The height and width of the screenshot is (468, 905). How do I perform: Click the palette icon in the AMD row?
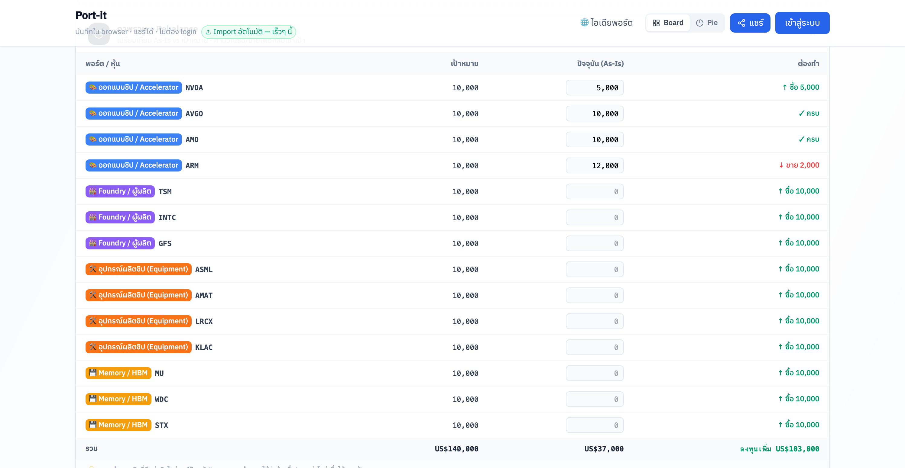(x=93, y=139)
